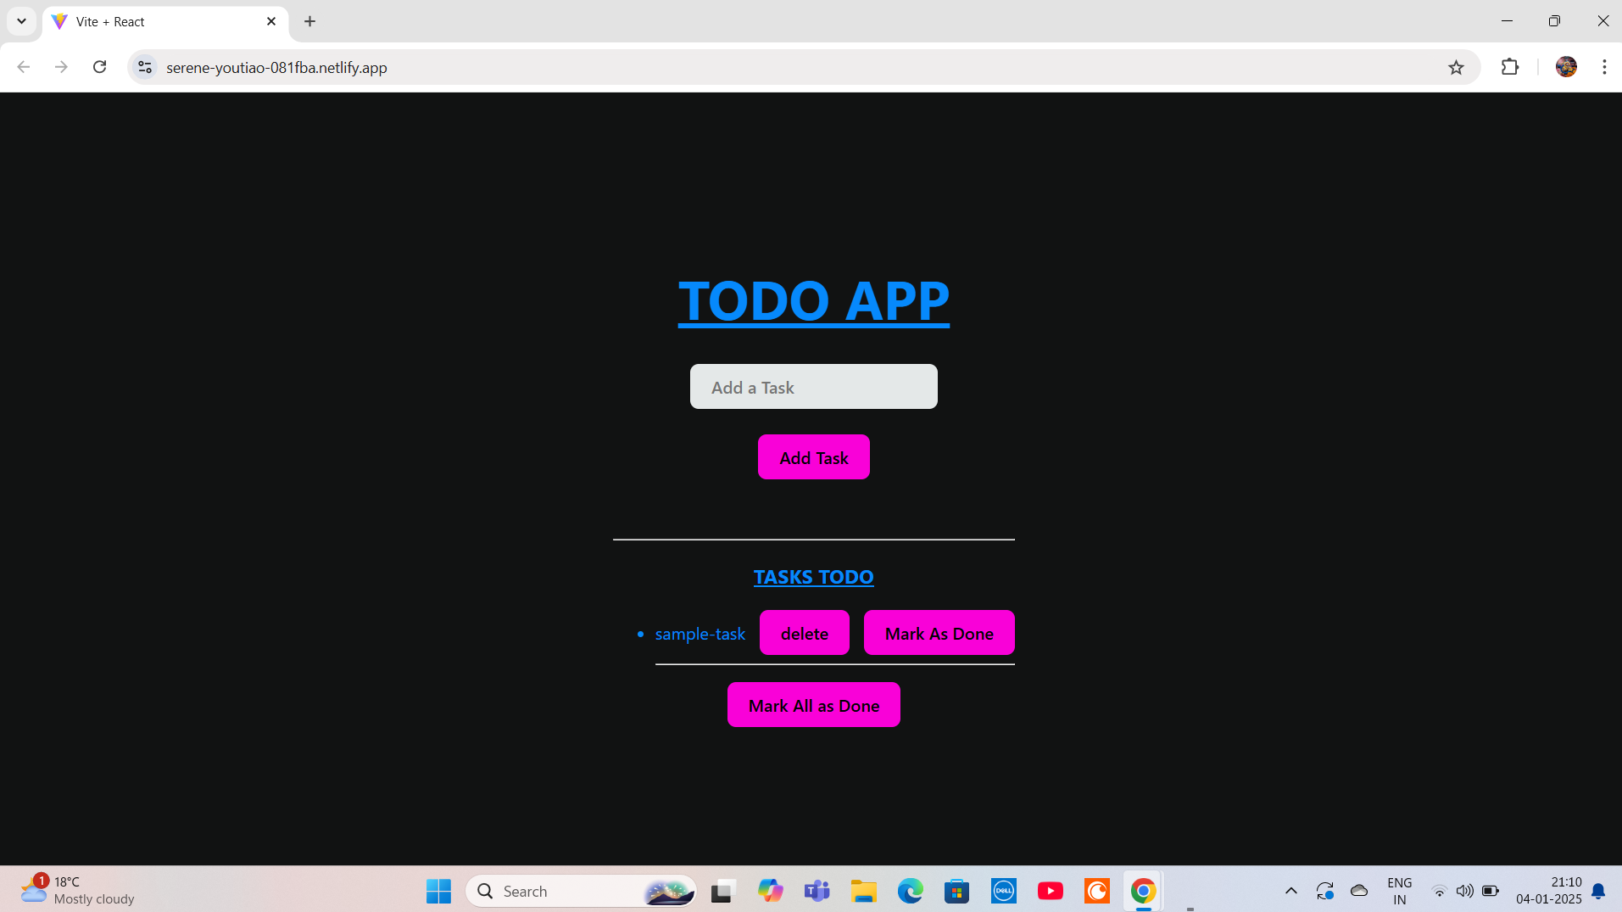Focus the Add a Task input field

[813, 387]
